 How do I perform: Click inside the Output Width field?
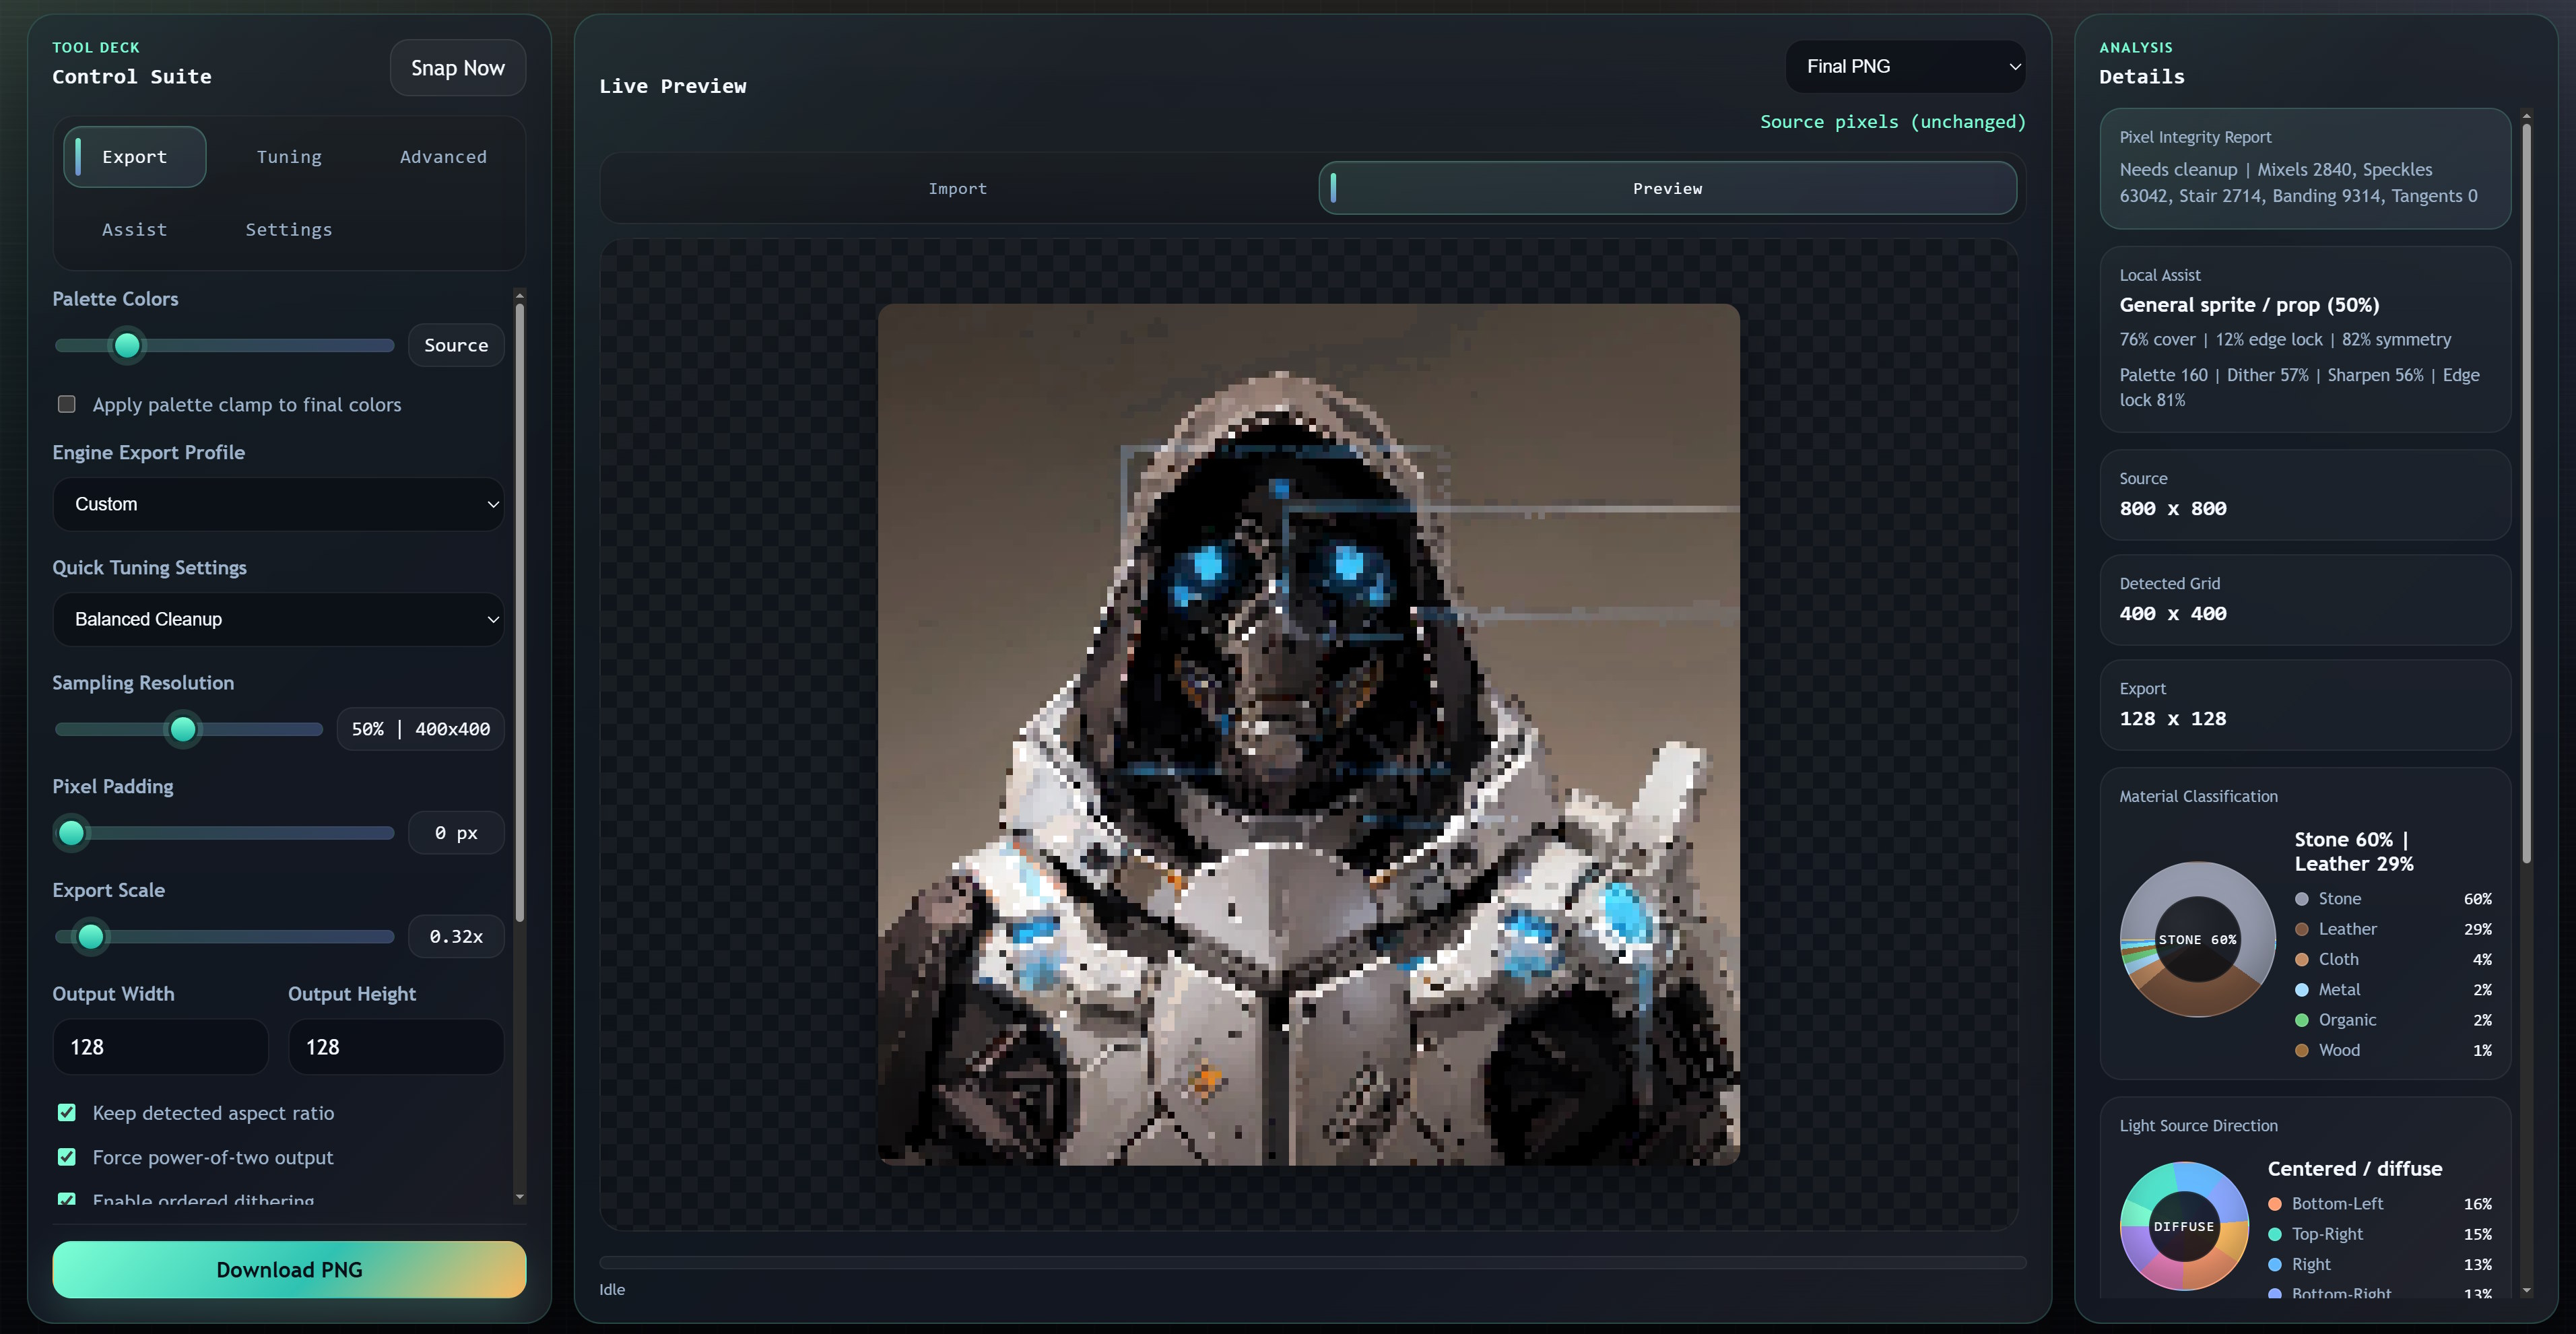click(x=160, y=1047)
